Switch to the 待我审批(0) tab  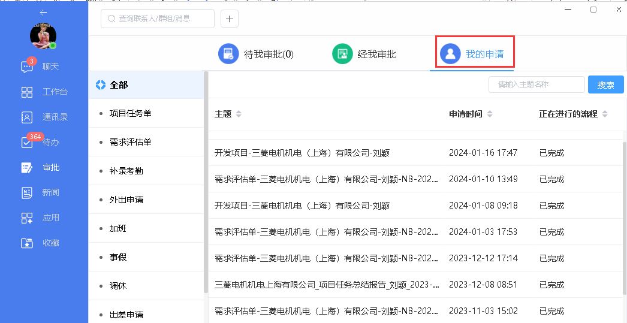256,54
